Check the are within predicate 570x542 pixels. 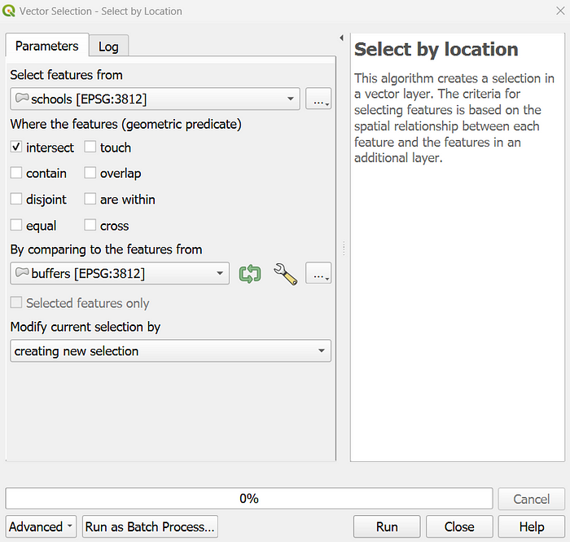[90, 199]
